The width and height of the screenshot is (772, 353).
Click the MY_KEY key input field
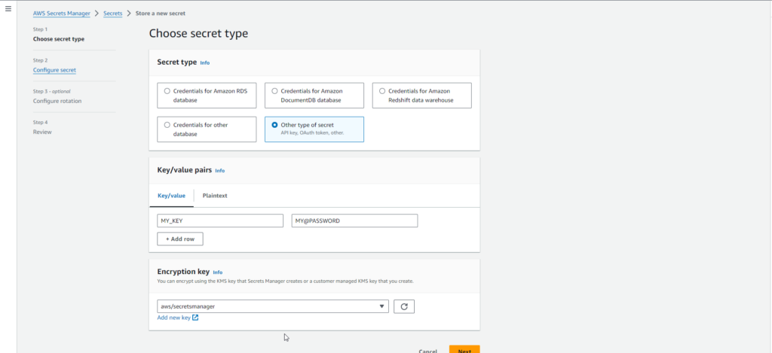(x=220, y=221)
